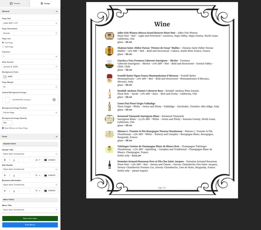Uncheck Start Menus on New Page

(3, 128)
